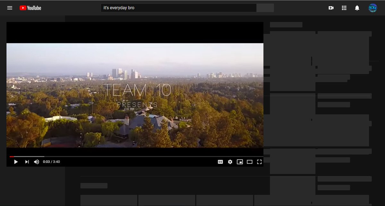The image size is (385, 206).
Task: Toggle closed captions (CC) button
Action: pyautogui.click(x=220, y=162)
